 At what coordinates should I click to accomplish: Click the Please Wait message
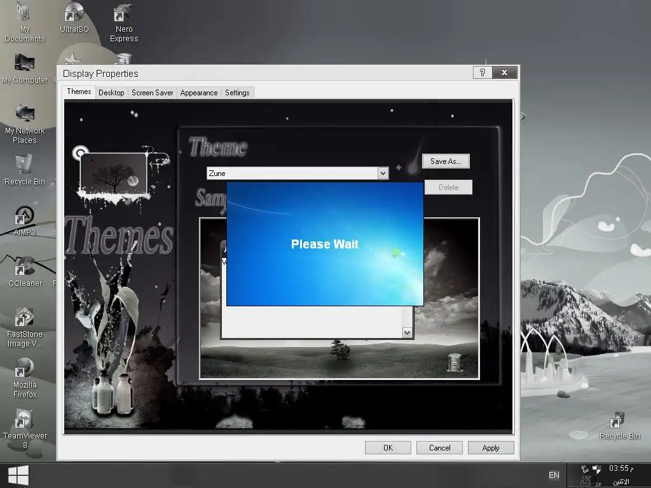[325, 244]
